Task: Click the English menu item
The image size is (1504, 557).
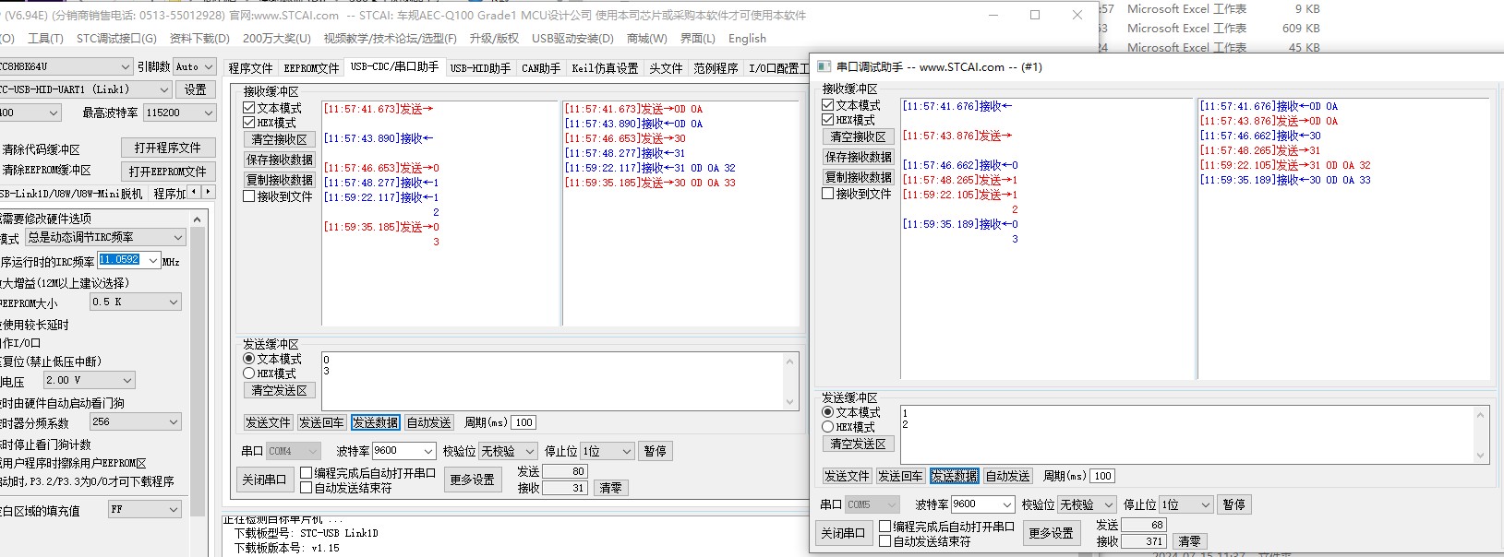Action: click(747, 38)
